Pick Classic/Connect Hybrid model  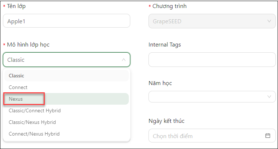35,110
